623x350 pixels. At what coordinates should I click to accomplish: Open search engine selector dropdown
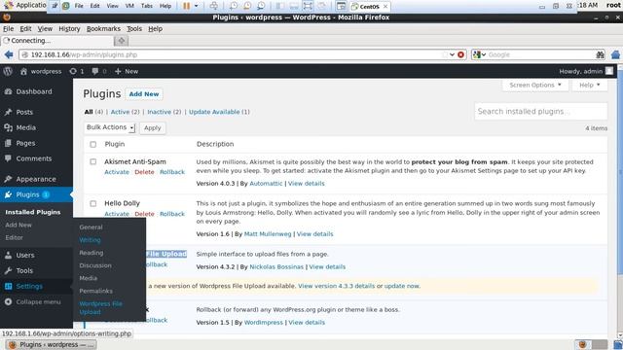tap(480, 54)
